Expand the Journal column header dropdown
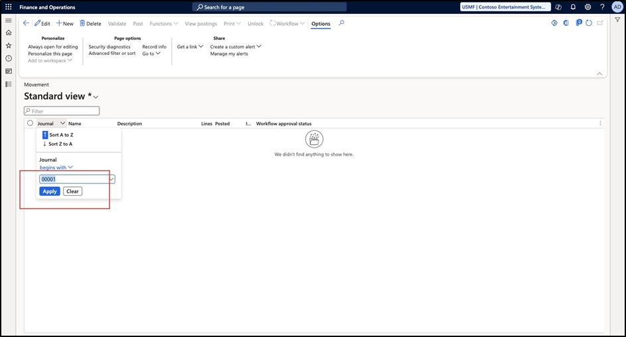 click(x=62, y=123)
